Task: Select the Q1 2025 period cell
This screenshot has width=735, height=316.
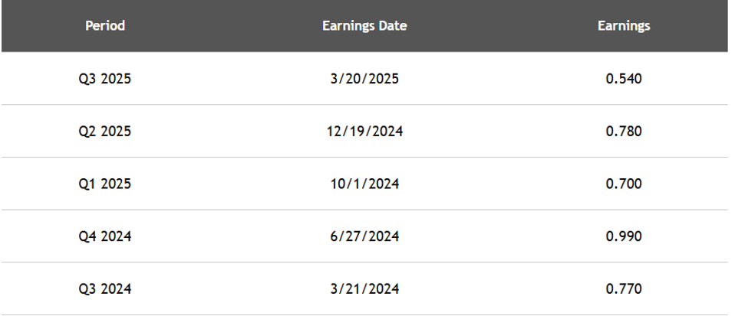Action: (105, 184)
